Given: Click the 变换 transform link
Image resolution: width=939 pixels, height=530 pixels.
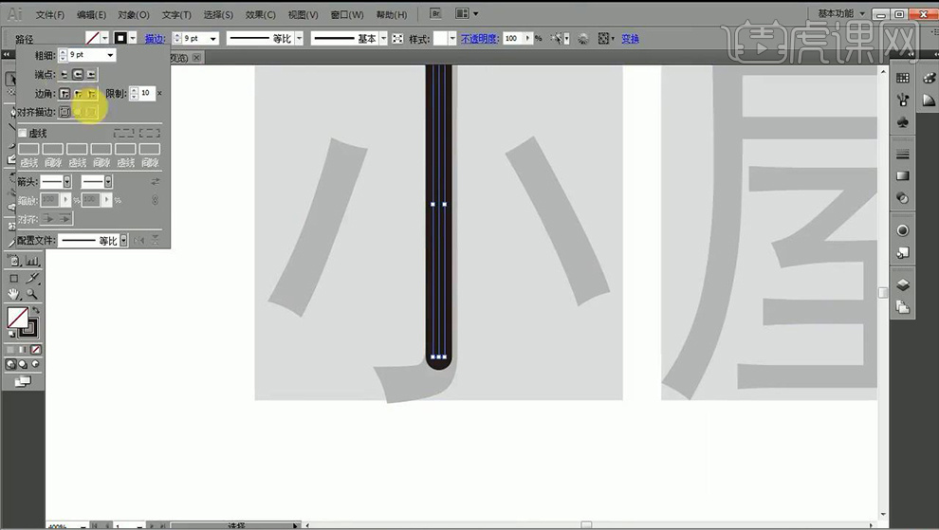Looking at the screenshot, I should (630, 38).
